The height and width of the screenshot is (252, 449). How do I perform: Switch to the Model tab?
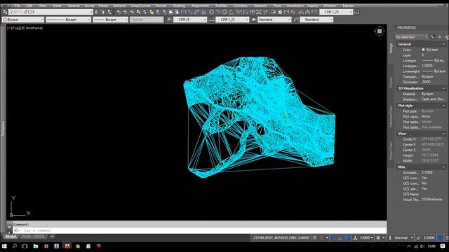point(11,237)
